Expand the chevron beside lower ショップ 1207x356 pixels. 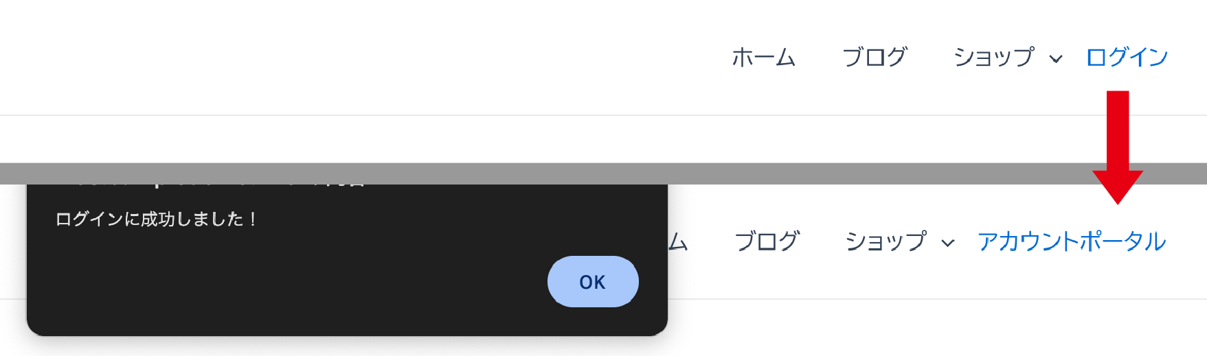948,244
